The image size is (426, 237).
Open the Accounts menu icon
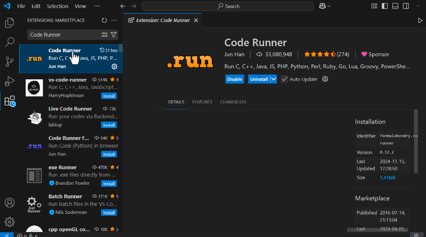[x=10, y=202]
